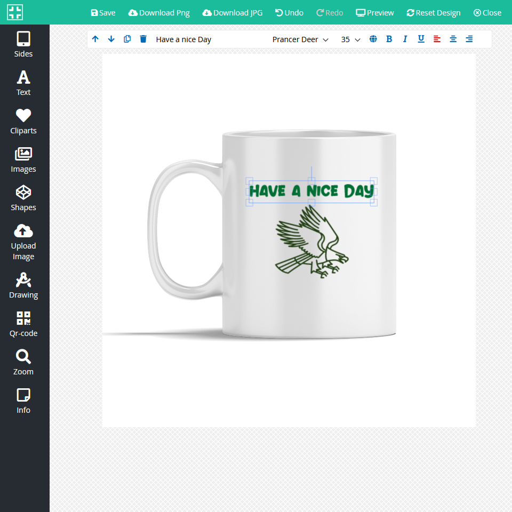Toggle underline formatting
This screenshot has width=512, height=512.
(x=421, y=39)
